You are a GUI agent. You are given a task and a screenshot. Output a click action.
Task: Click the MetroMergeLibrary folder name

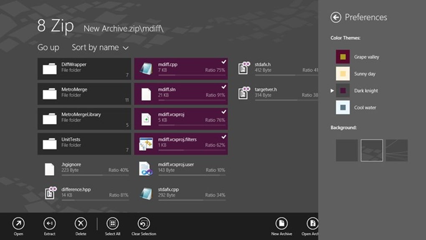(x=81, y=115)
